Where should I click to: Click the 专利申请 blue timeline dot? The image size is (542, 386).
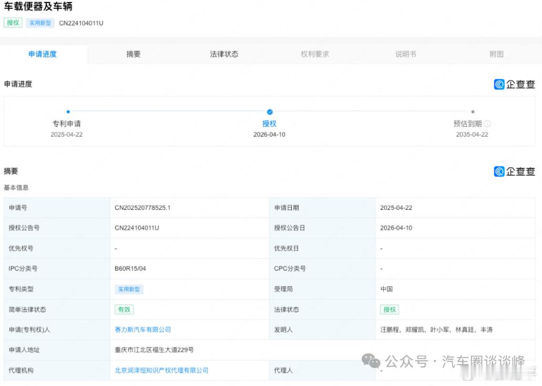pos(68,111)
